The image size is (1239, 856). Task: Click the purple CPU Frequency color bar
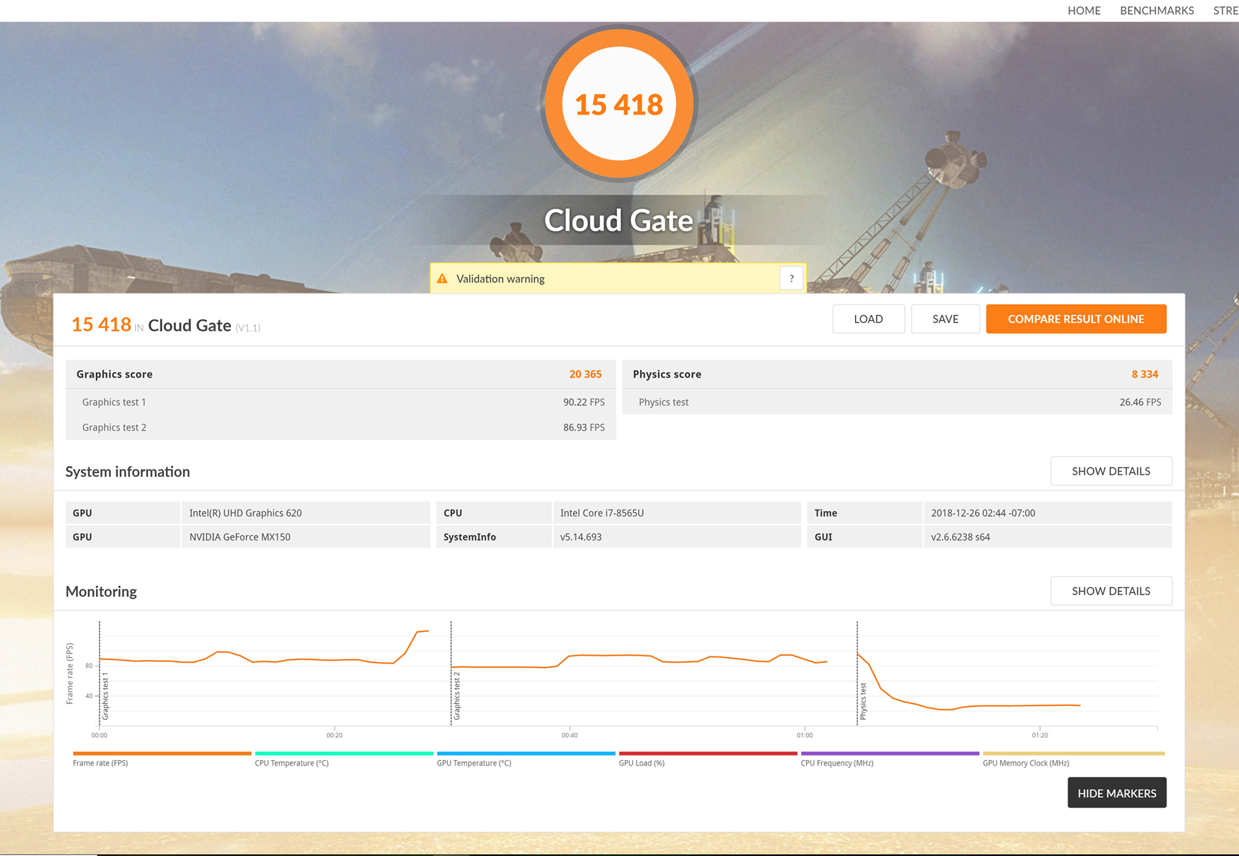pos(890,753)
